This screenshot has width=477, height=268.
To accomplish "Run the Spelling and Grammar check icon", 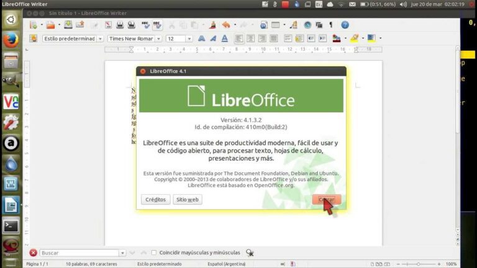I will (146, 25).
